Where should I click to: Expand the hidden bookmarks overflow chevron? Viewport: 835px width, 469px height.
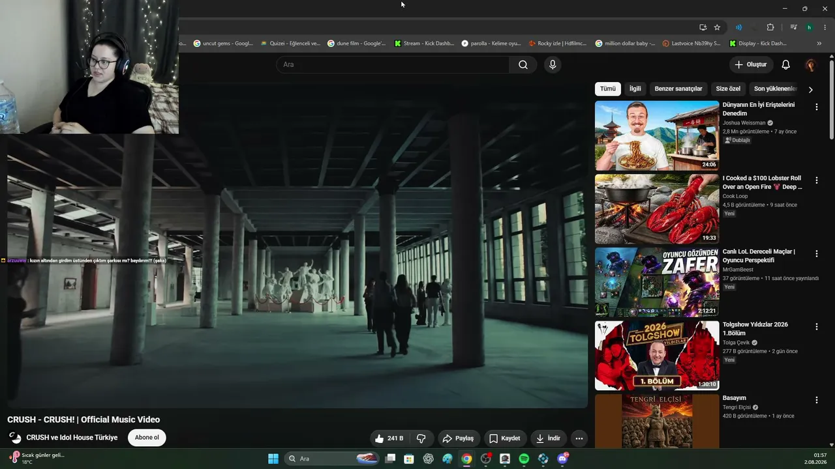(x=819, y=44)
